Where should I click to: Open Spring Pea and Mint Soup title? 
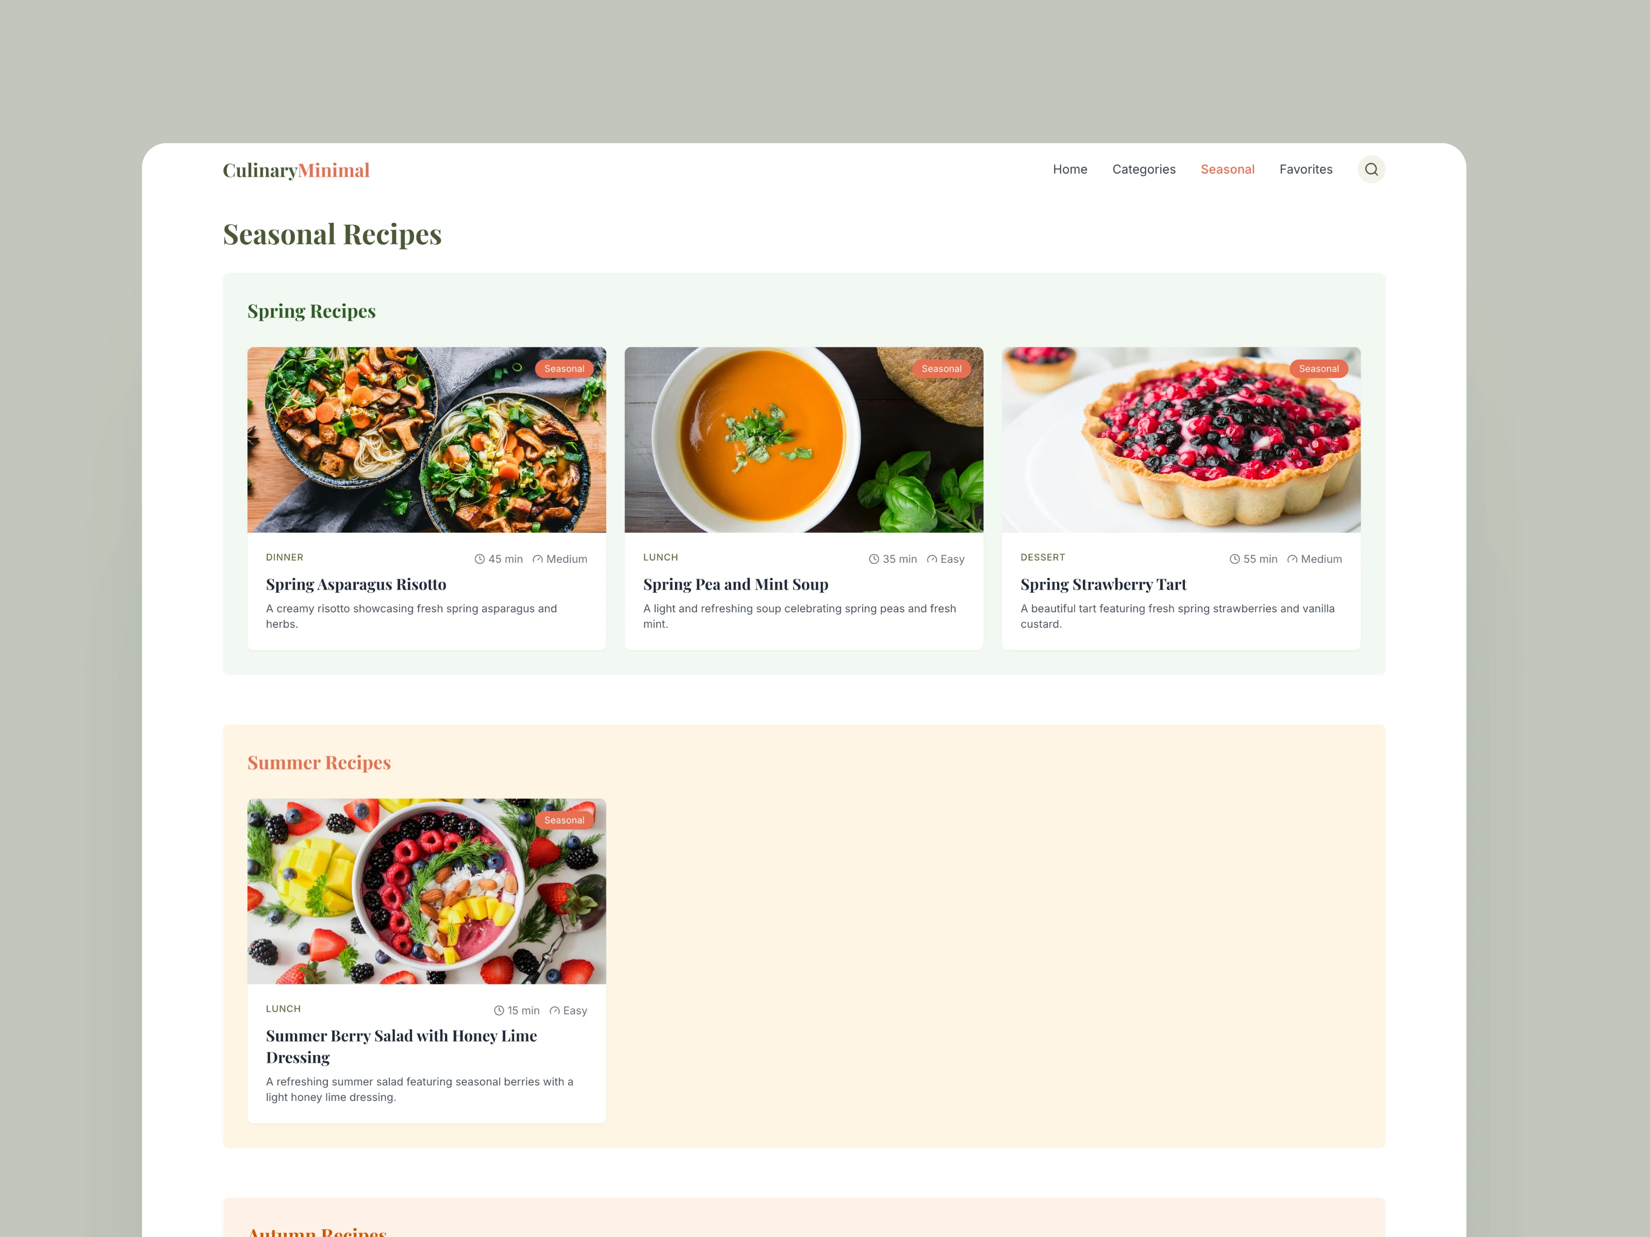735,584
